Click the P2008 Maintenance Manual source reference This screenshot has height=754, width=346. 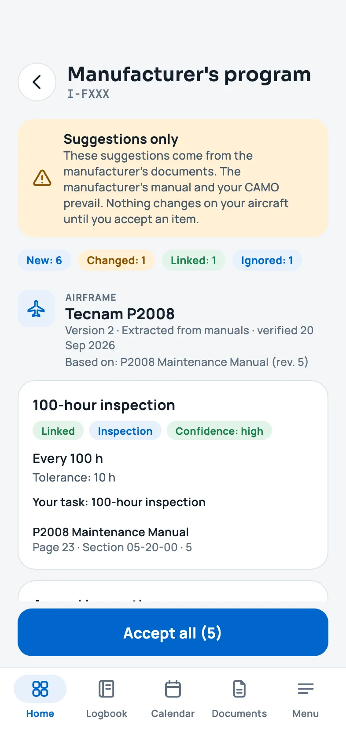[111, 532]
